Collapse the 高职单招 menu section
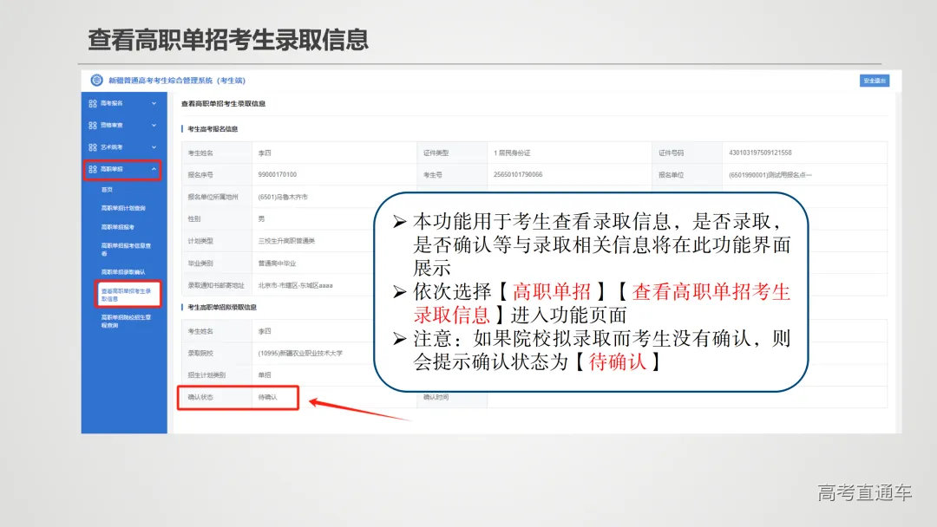This screenshot has width=937, height=527. point(152,168)
